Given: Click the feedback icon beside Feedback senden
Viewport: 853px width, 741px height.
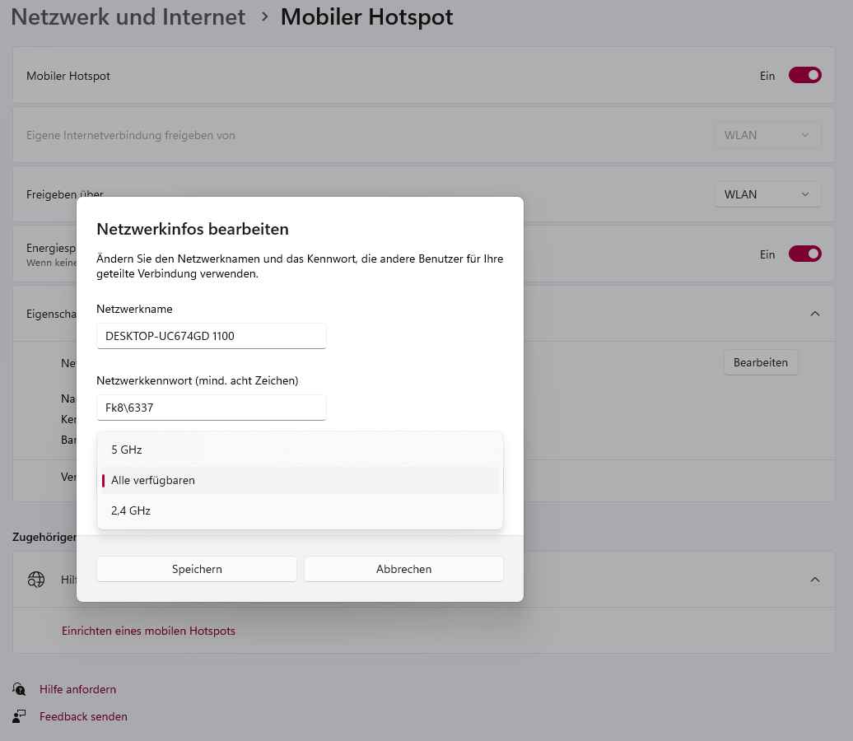Looking at the screenshot, I should click(20, 716).
